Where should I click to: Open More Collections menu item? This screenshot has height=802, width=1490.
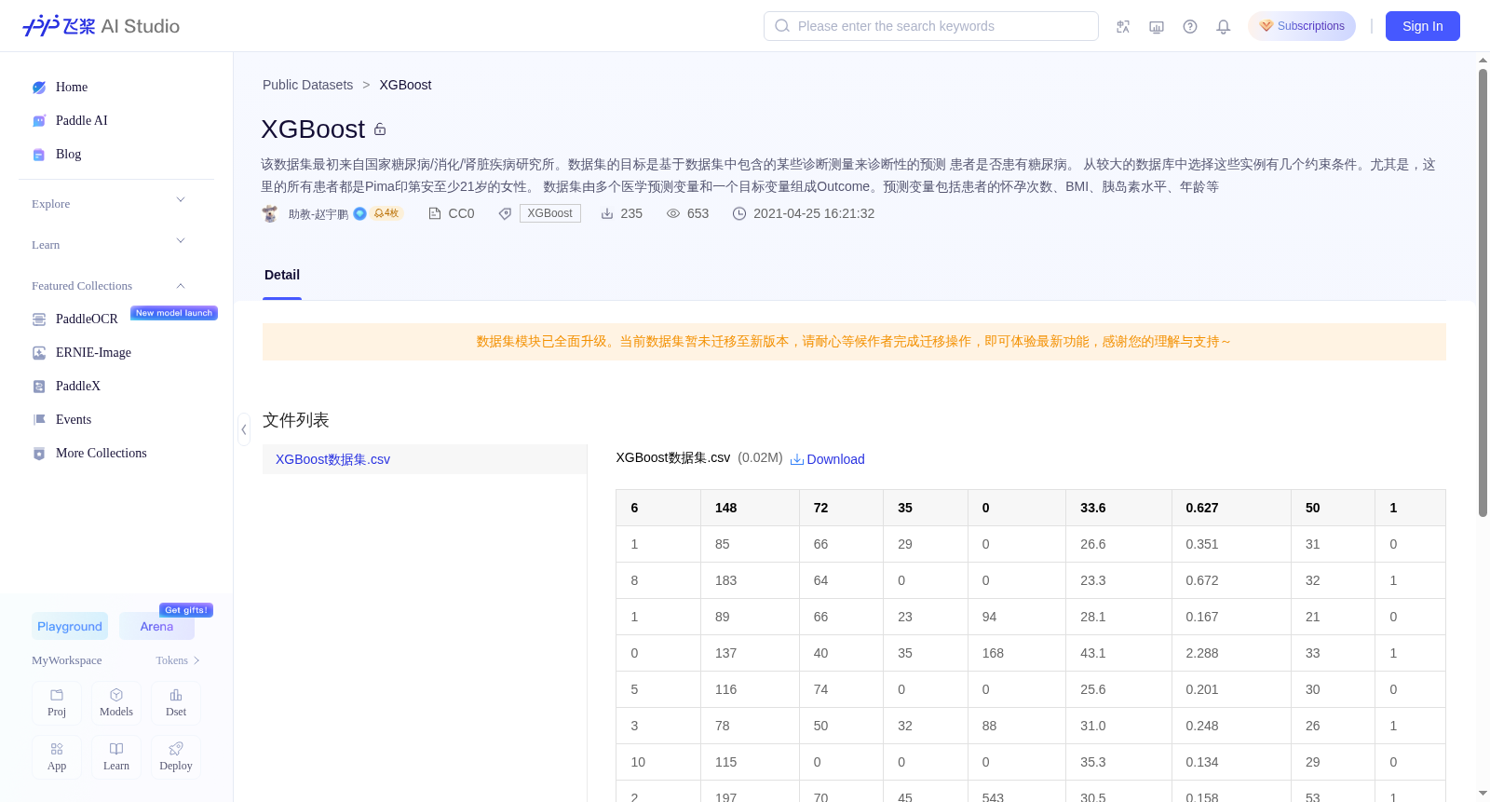tap(102, 454)
